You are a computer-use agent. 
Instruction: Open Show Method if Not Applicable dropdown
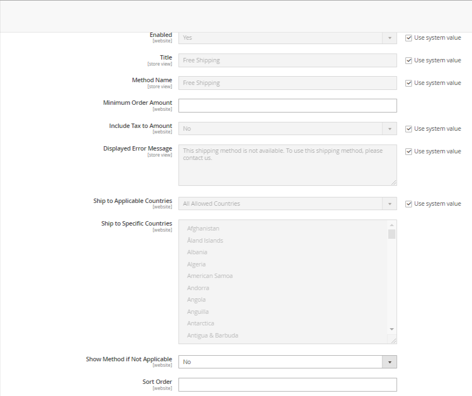tap(287, 362)
